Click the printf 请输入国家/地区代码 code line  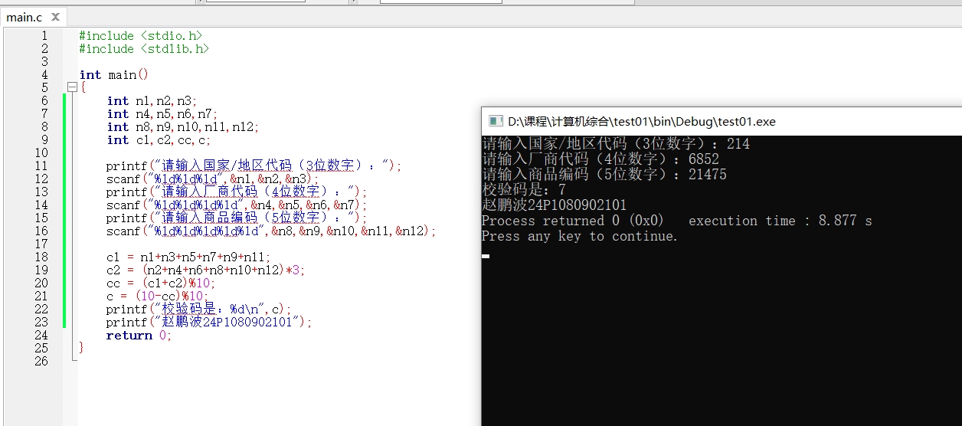point(254,165)
